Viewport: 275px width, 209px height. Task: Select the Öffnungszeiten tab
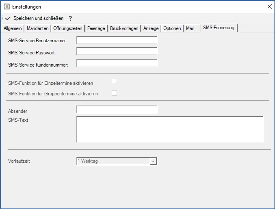click(68, 28)
